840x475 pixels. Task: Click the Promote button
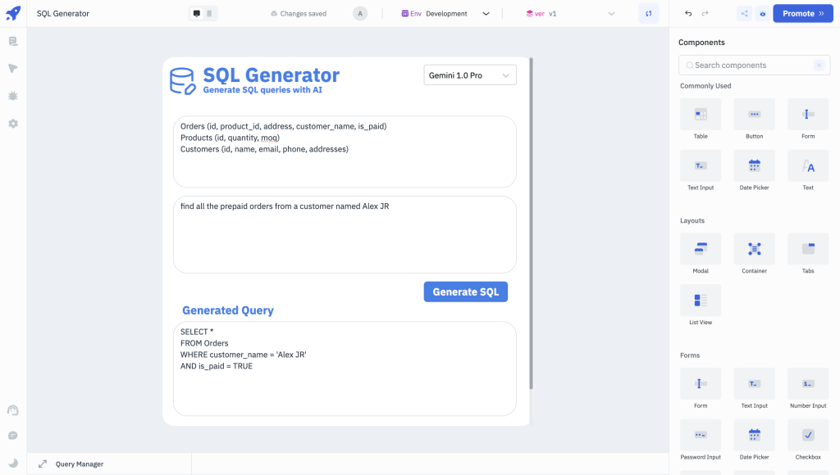click(802, 13)
